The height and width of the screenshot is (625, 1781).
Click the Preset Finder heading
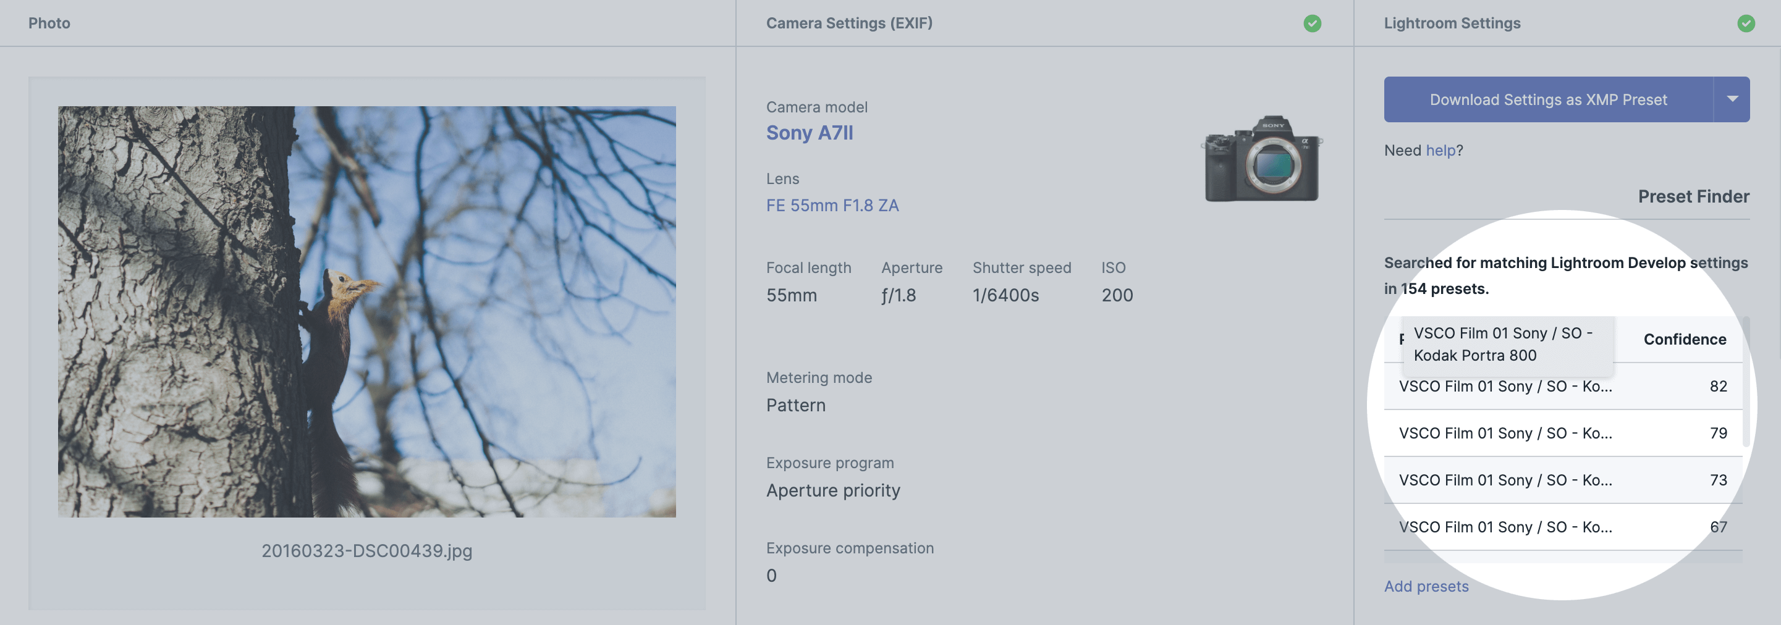[x=1694, y=196]
